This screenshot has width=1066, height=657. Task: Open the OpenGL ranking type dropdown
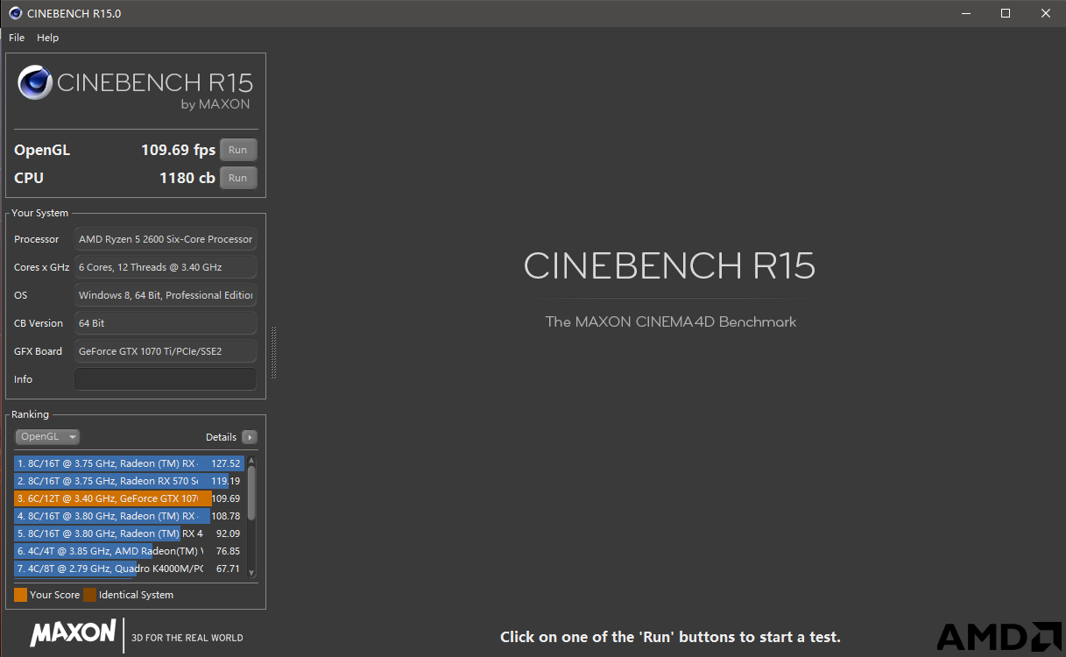(47, 436)
